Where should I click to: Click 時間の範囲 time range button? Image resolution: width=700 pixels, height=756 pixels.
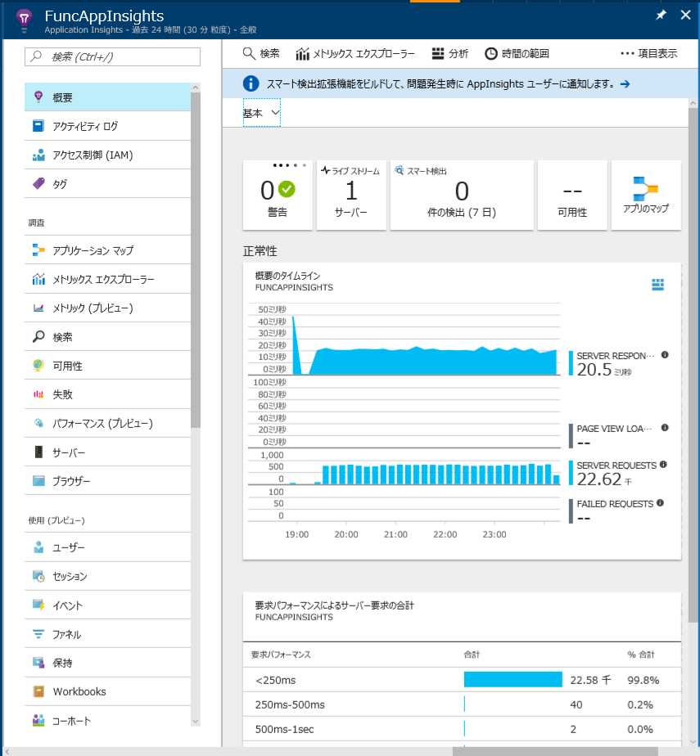tap(517, 53)
